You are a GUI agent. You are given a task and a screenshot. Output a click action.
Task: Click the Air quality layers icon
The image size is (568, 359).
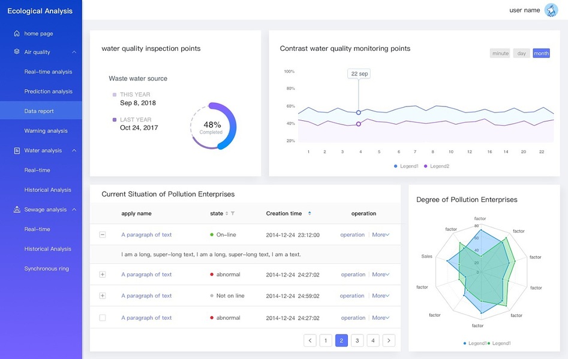click(x=17, y=52)
